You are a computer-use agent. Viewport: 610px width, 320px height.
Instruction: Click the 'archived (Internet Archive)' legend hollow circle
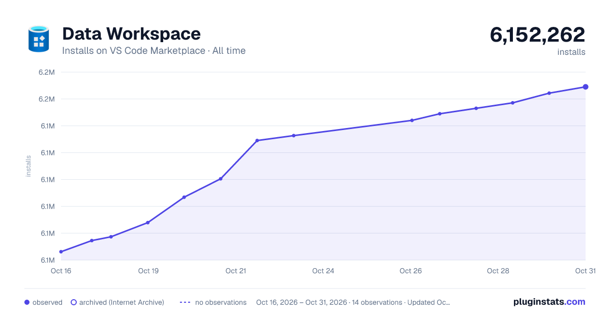pyautogui.click(x=74, y=302)
